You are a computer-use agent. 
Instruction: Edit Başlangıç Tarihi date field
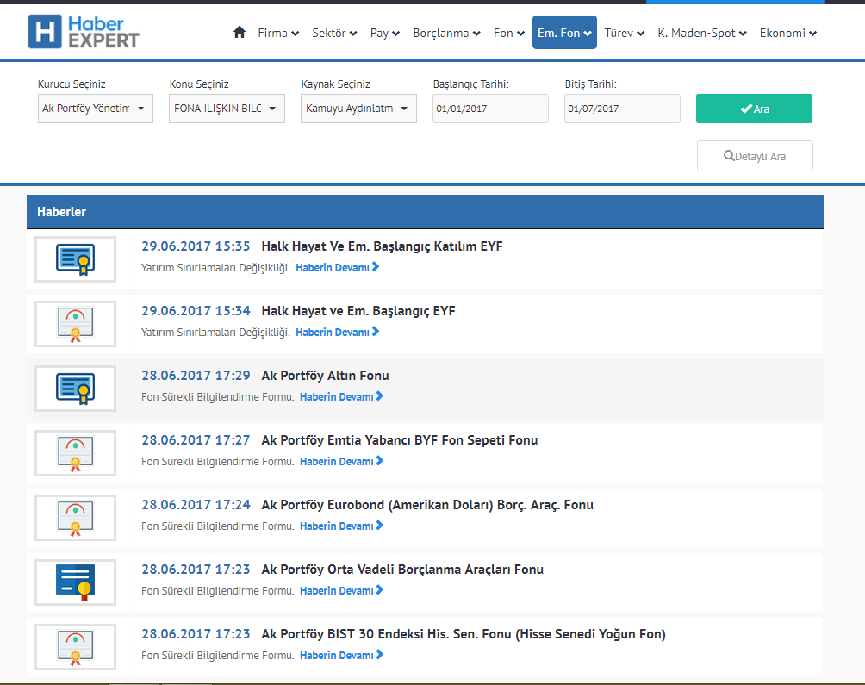pyautogui.click(x=490, y=108)
